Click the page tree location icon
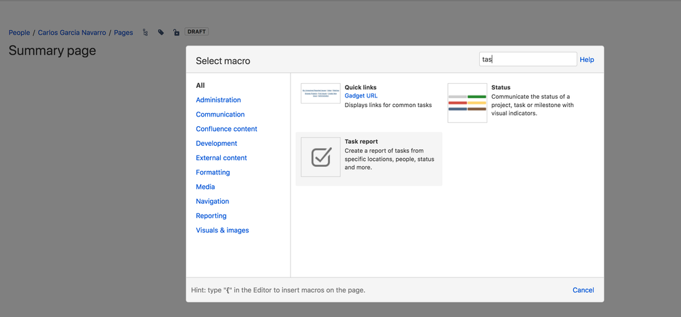 tap(145, 32)
